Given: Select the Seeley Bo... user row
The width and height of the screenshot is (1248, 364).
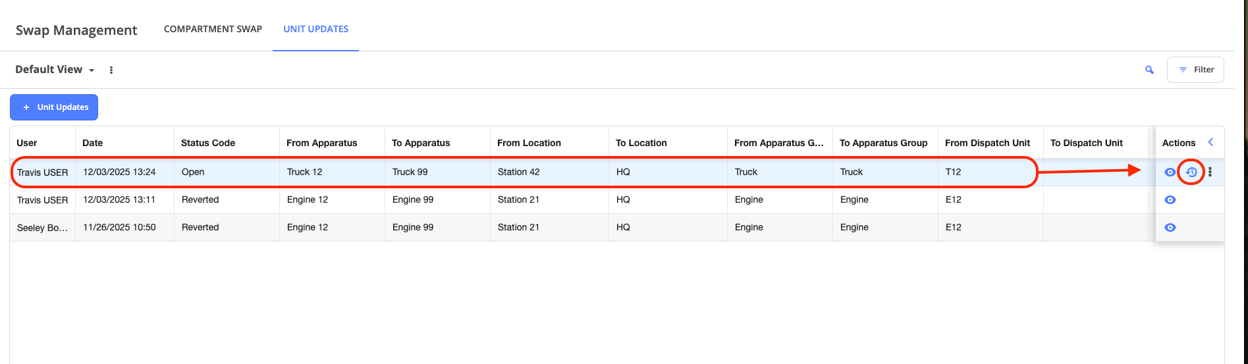Looking at the screenshot, I should point(42,228).
